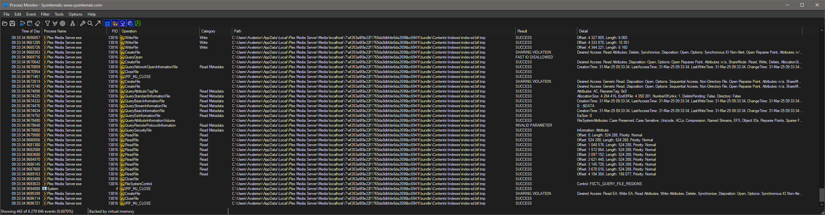Clear the display with the eraser icon
This screenshot has height=215, width=825.
pyautogui.click(x=37, y=23)
